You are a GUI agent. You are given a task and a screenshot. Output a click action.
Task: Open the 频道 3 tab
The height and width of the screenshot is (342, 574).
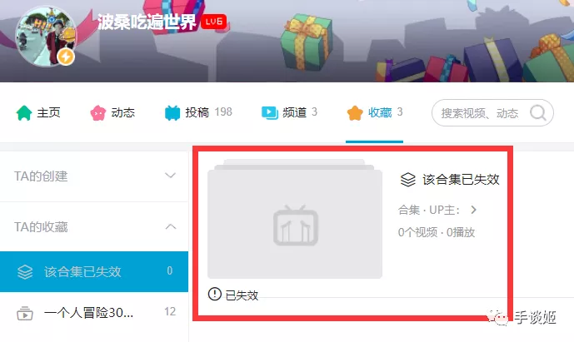tap(289, 112)
